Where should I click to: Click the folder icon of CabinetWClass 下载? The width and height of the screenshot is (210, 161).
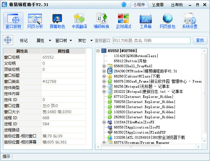tap(110, 76)
